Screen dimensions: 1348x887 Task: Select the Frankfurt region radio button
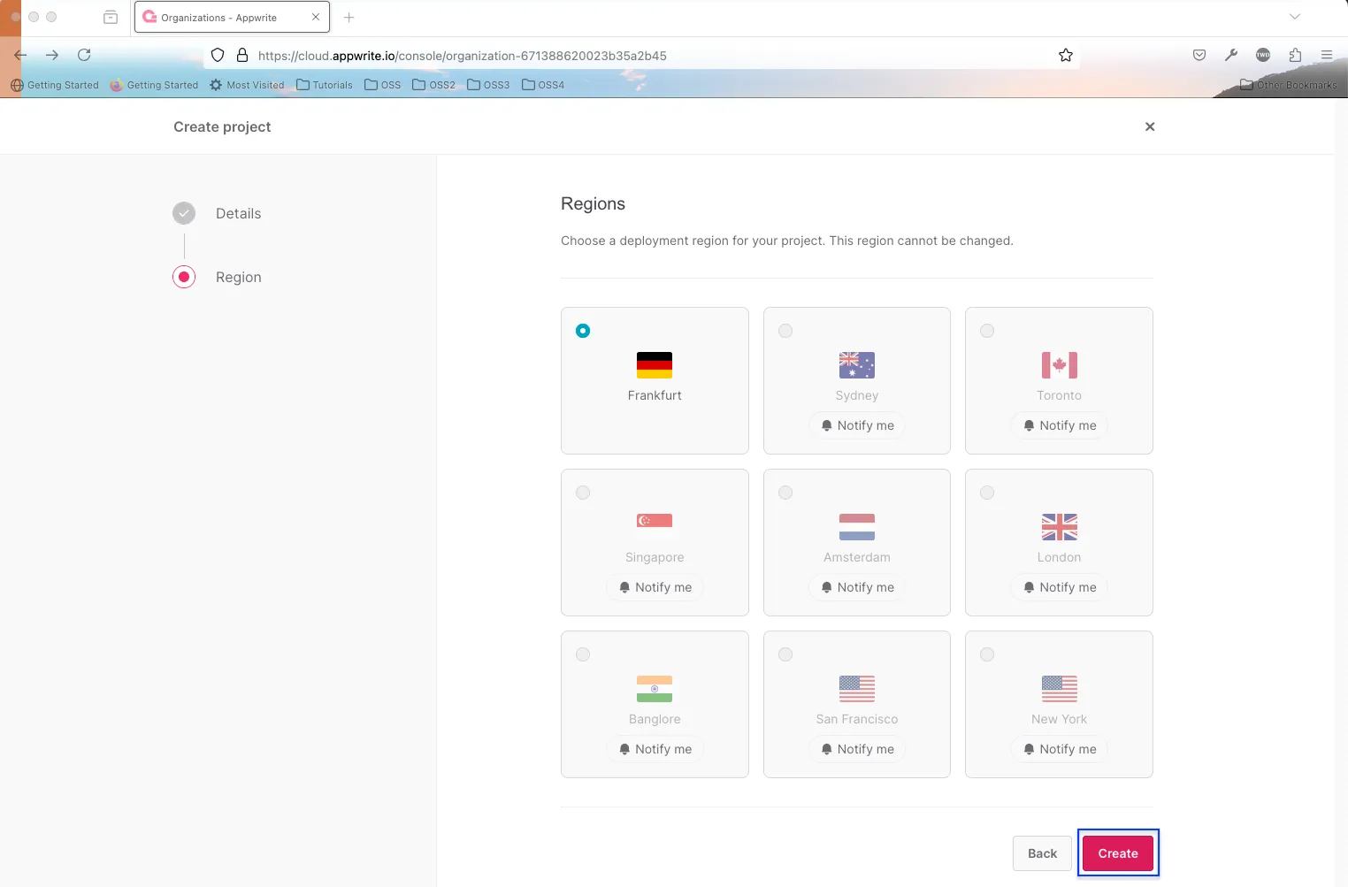(583, 331)
